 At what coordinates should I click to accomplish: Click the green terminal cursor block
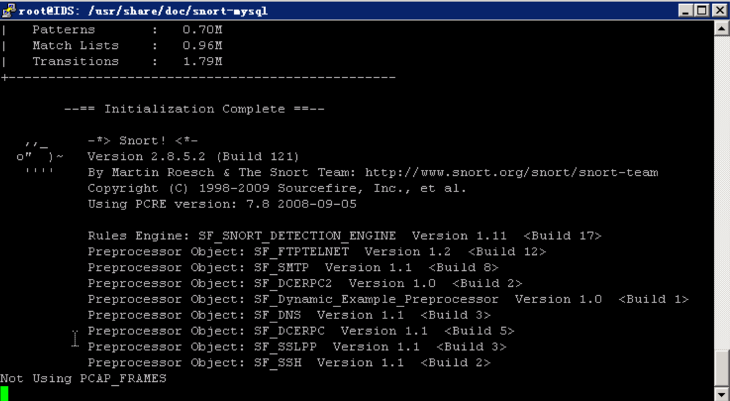tap(4, 394)
